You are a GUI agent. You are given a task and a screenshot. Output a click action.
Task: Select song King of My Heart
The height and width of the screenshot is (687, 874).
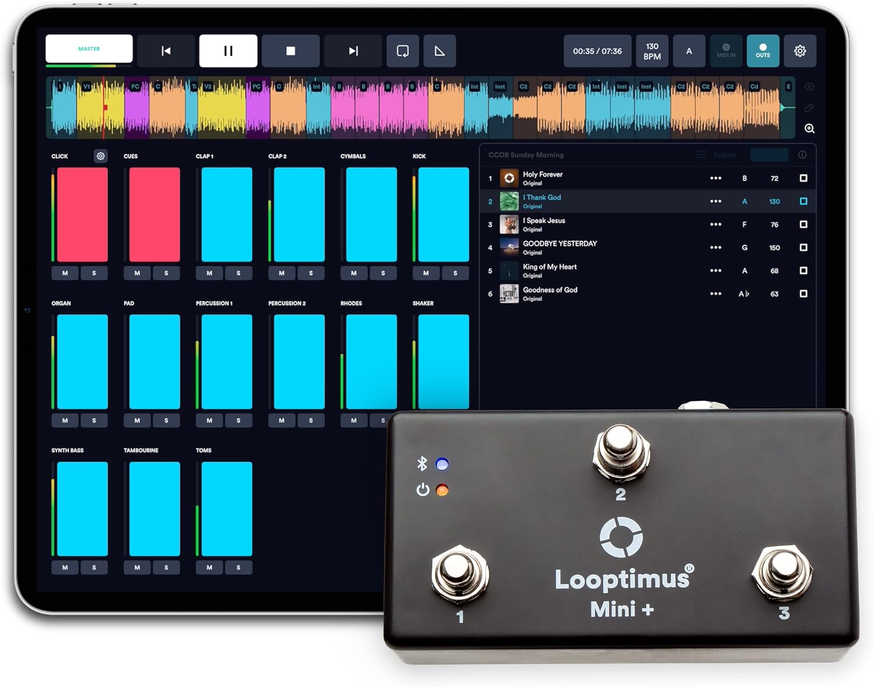648,270
